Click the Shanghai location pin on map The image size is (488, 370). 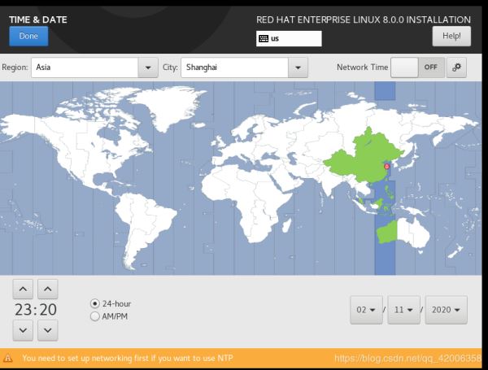pyautogui.click(x=386, y=166)
